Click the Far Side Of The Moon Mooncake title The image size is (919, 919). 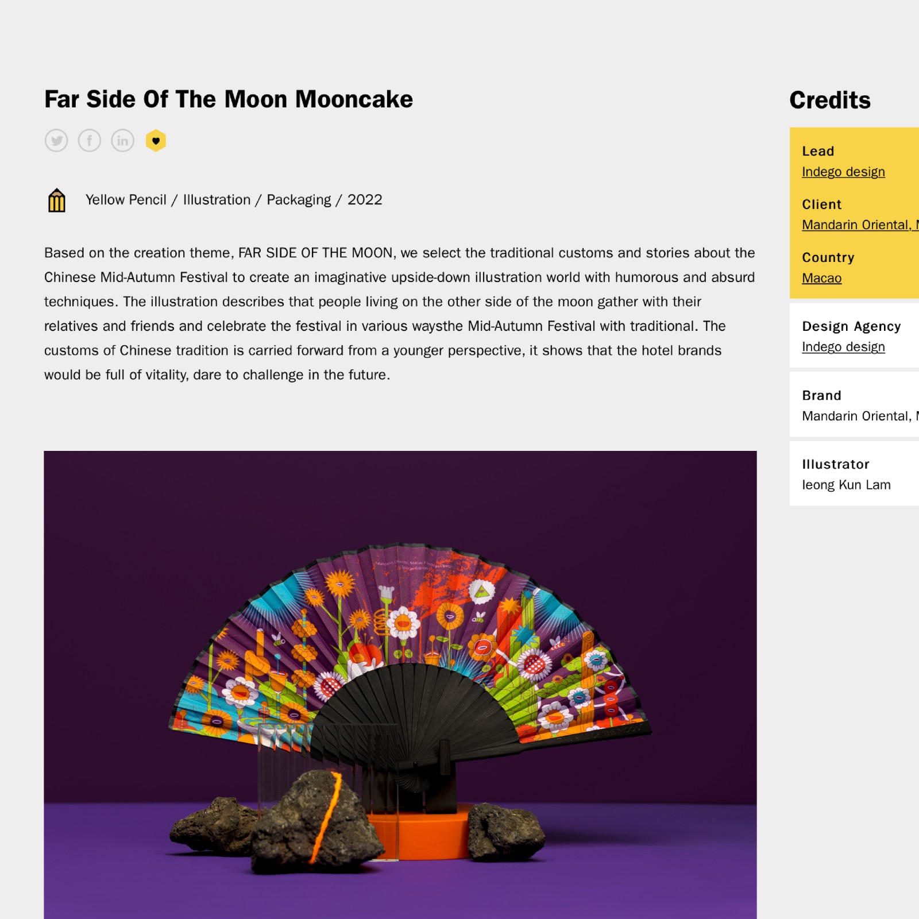tap(229, 99)
